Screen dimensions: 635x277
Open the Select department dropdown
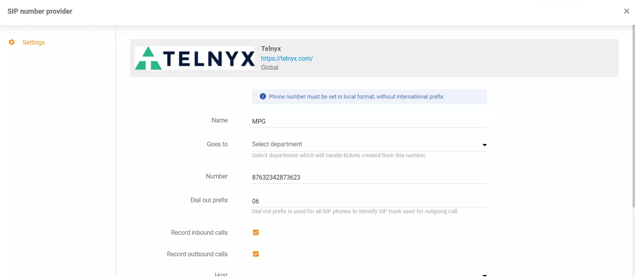[x=352, y=144]
